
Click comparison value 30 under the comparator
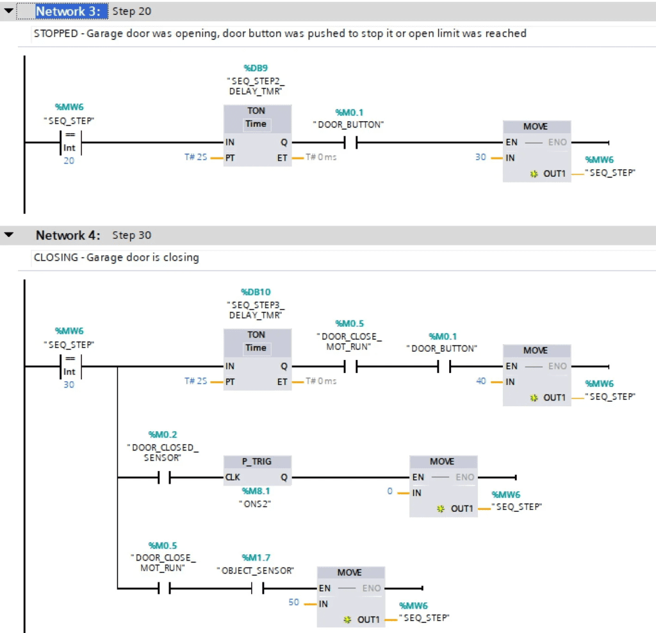tap(69, 384)
